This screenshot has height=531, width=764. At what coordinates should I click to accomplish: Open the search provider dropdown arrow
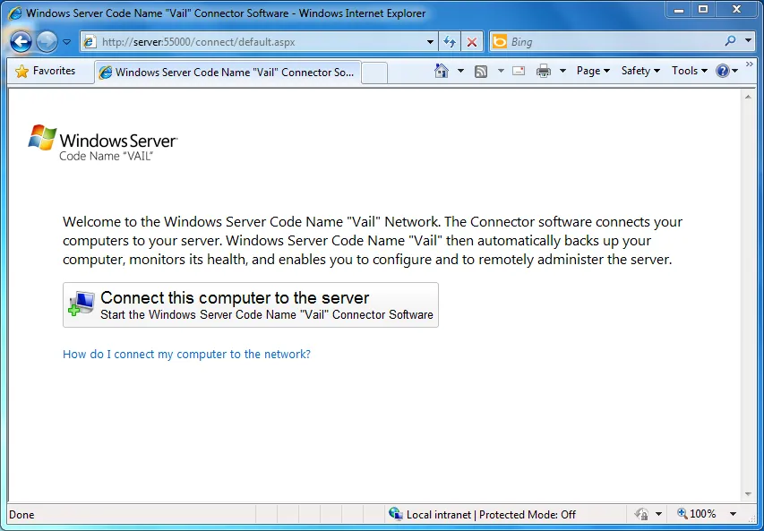[749, 41]
